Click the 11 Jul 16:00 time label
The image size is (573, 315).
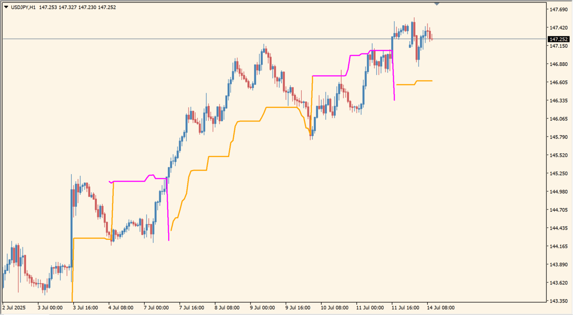(405, 307)
